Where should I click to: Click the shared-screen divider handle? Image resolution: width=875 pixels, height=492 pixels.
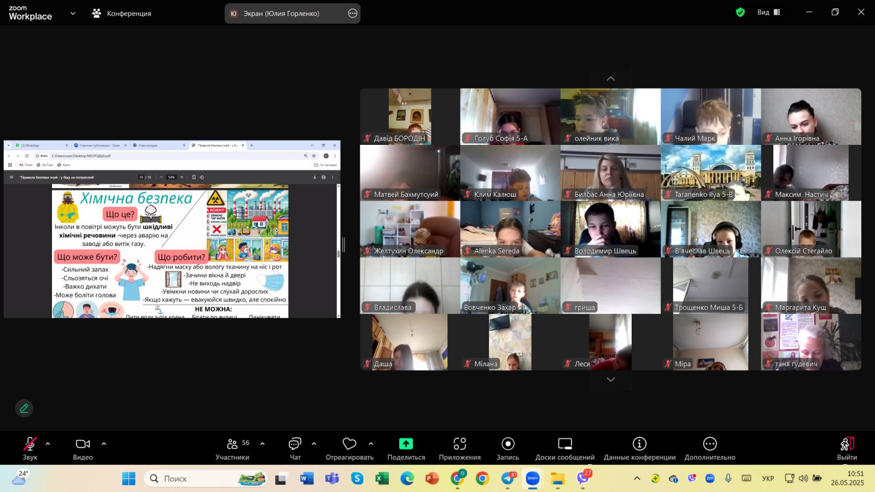pos(343,245)
